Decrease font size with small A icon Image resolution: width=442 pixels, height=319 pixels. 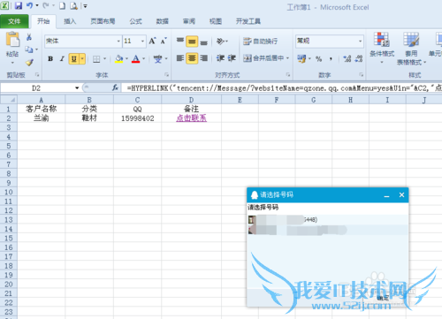(164, 41)
